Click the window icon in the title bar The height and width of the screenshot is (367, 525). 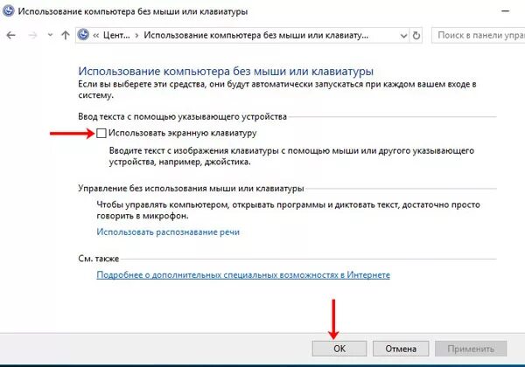point(9,11)
